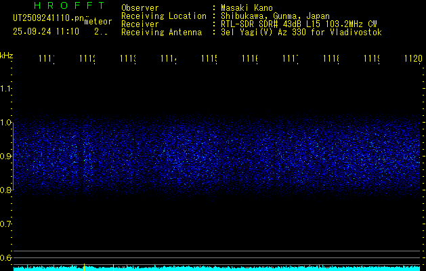Click the 1.0 kHz axis label

click(x=5, y=123)
